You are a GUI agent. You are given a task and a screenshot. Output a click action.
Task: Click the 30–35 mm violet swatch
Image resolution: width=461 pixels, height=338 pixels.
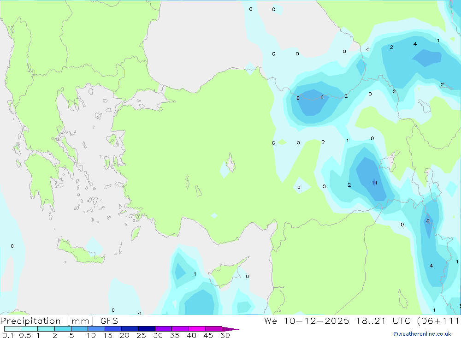(164, 329)
